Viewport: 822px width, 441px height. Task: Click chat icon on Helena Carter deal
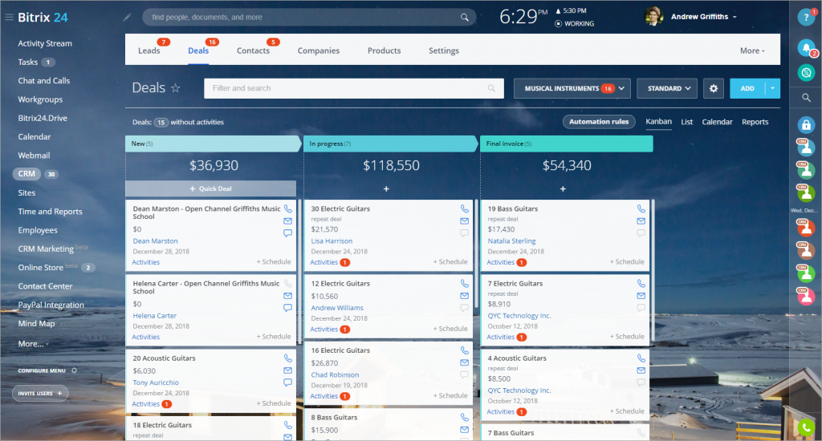(x=288, y=308)
